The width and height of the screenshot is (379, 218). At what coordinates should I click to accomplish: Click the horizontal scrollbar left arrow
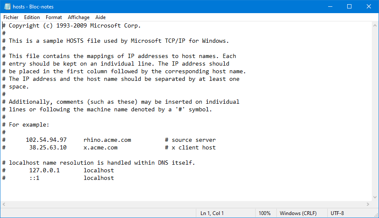(x=4, y=204)
